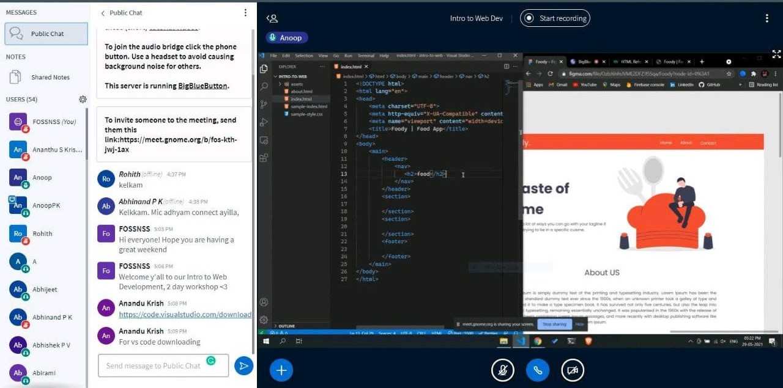Open the chat options three-dot menu
Image resolution: width=783 pixels, height=388 pixels.
(245, 13)
